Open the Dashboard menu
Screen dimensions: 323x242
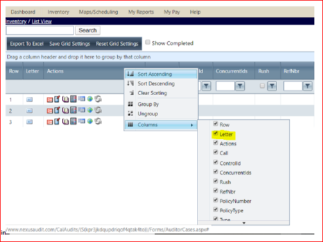[23, 12]
